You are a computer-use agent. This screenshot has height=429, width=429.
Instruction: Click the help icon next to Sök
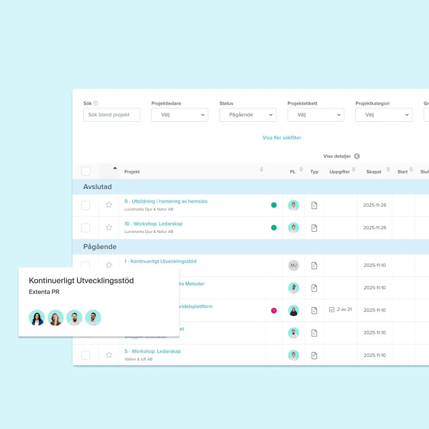pos(96,103)
